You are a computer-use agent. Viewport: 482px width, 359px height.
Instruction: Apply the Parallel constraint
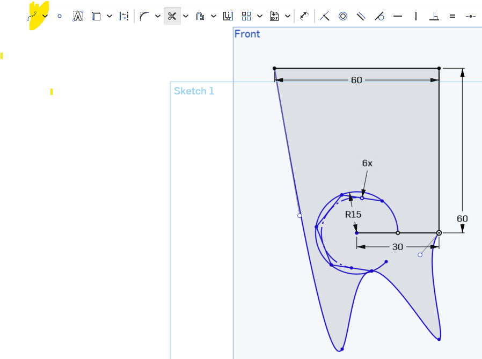361,16
